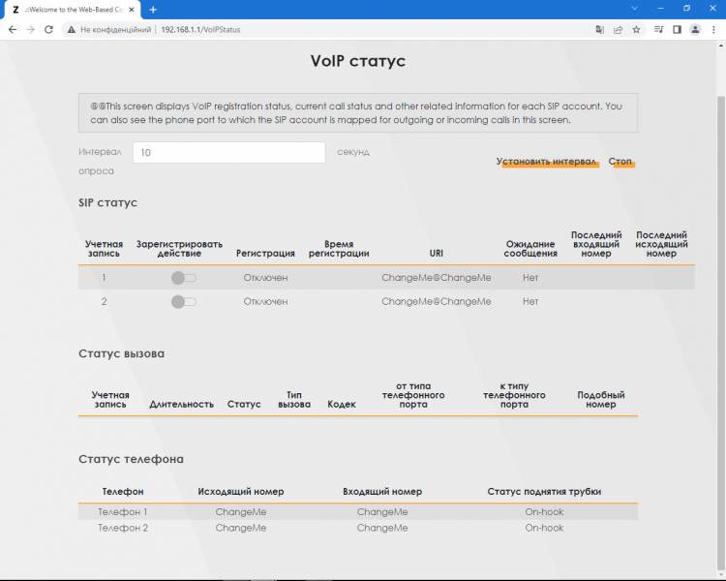Click the address bar URL 192.168.1.1/VoIPStatus
726x581 pixels.
200,30
